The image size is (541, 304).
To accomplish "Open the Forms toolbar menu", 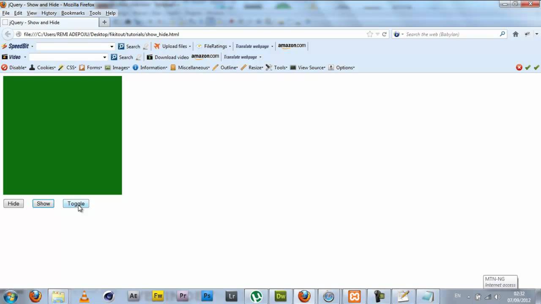I will pos(90,68).
